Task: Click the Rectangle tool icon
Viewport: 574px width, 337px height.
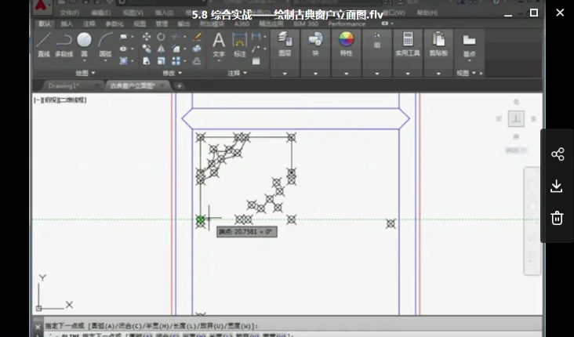Action: (124, 37)
